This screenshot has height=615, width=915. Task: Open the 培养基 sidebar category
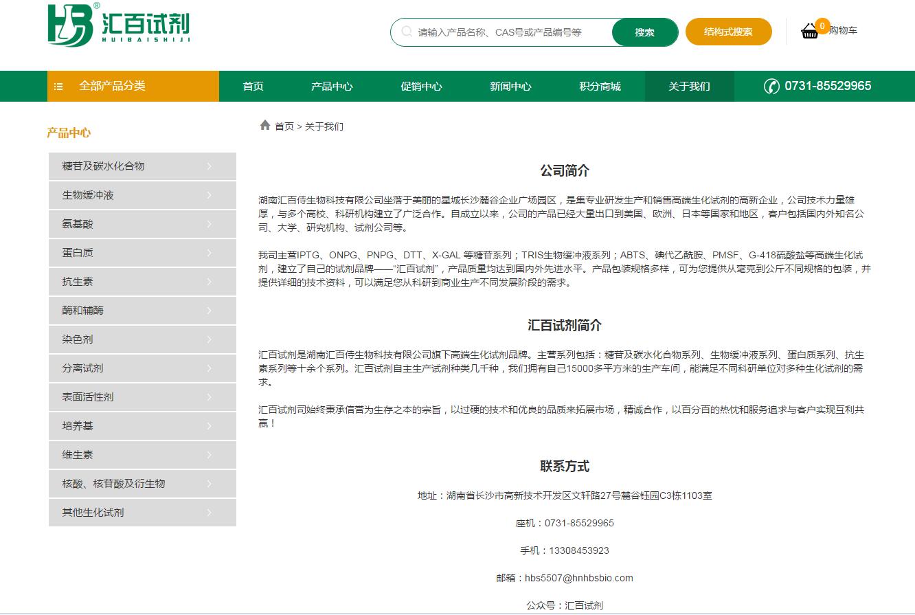tap(78, 426)
